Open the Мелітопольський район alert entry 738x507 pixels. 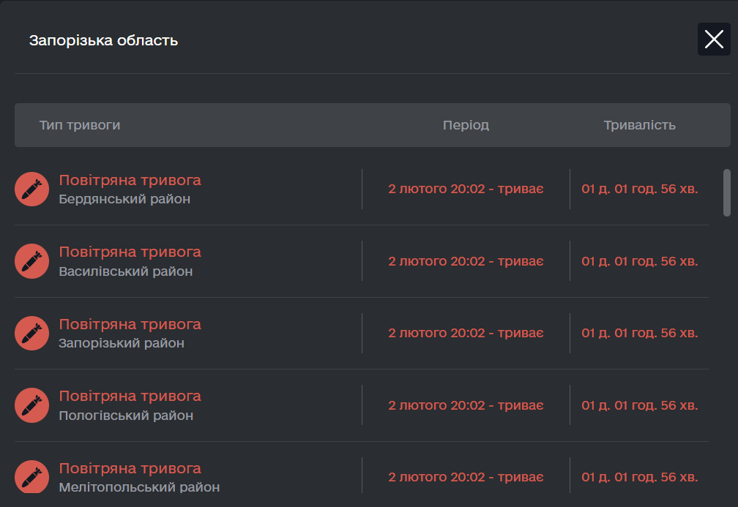tap(130, 468)
